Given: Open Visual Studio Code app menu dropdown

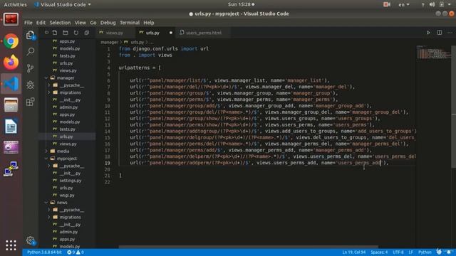Looking at the screenshot, I should pos(63,5).
